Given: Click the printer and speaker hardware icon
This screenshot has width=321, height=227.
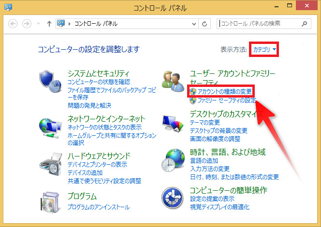Looking at the screenshot, I should 50,164.
